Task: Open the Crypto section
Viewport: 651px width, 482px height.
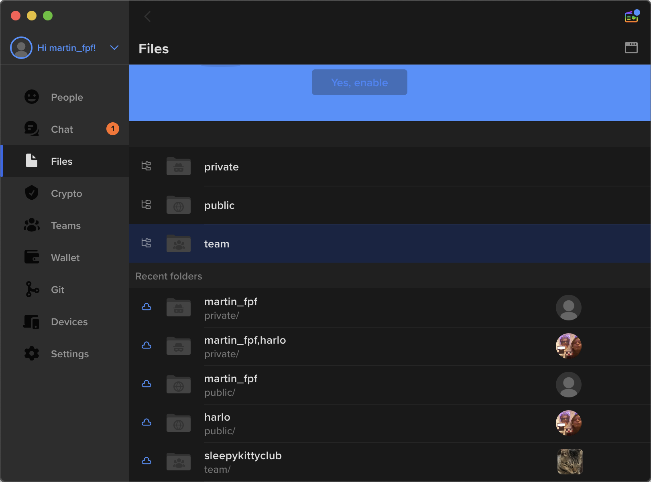Action: (65, 193)
